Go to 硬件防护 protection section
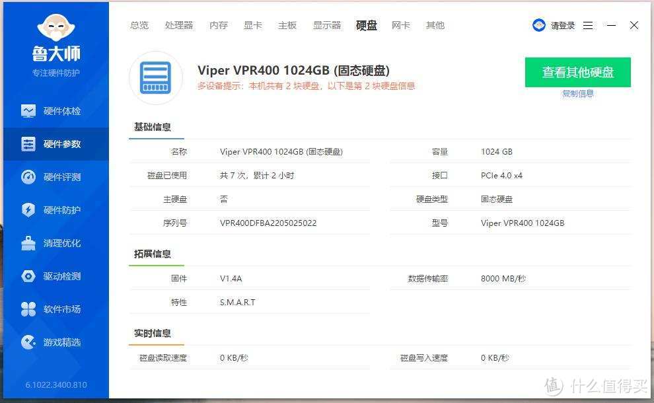The image size is (654, 403). 56,210
